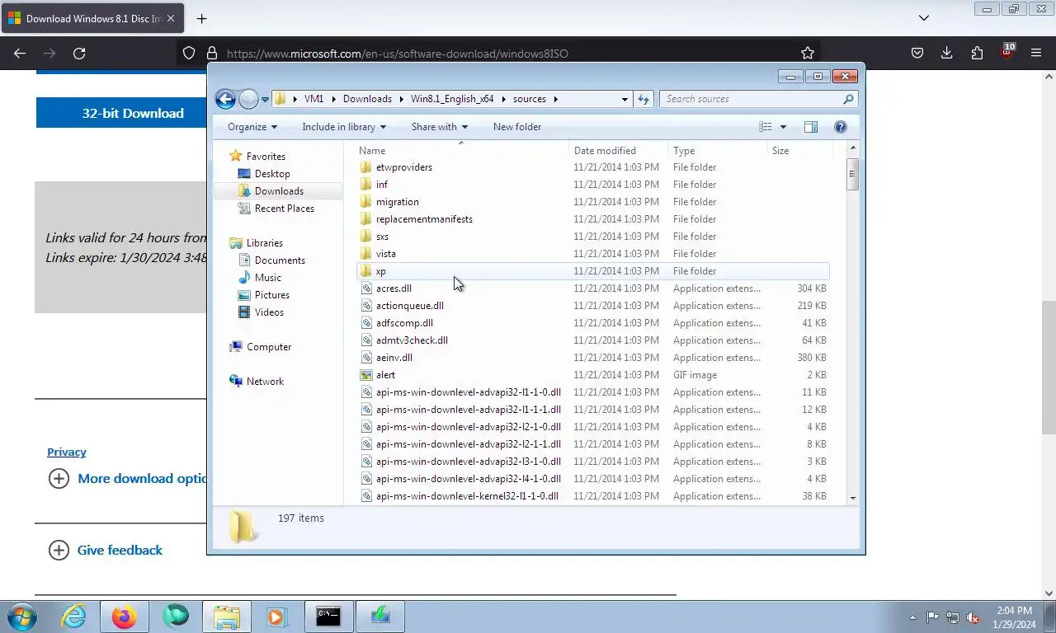Screen dimensions: 1056x633
Task: Click VM1 in address breadcrumb
Action: pos(313,99)
